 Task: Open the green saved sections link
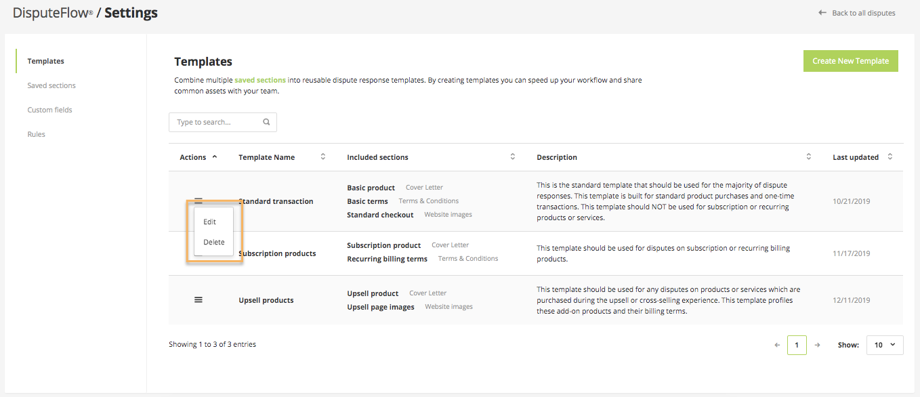pos(260,80)
